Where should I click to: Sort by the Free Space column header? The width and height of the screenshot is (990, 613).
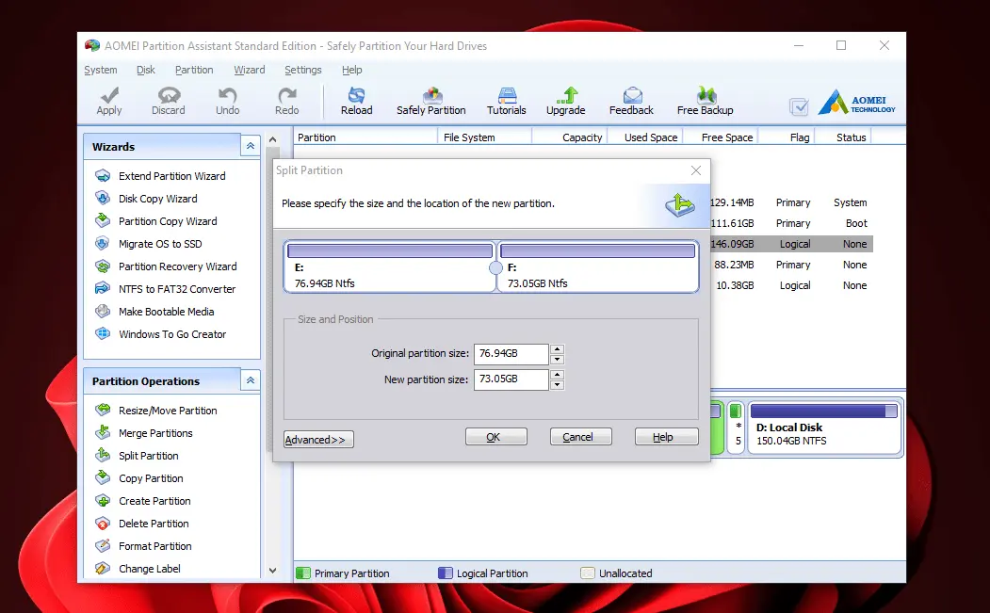click(721, 137)
